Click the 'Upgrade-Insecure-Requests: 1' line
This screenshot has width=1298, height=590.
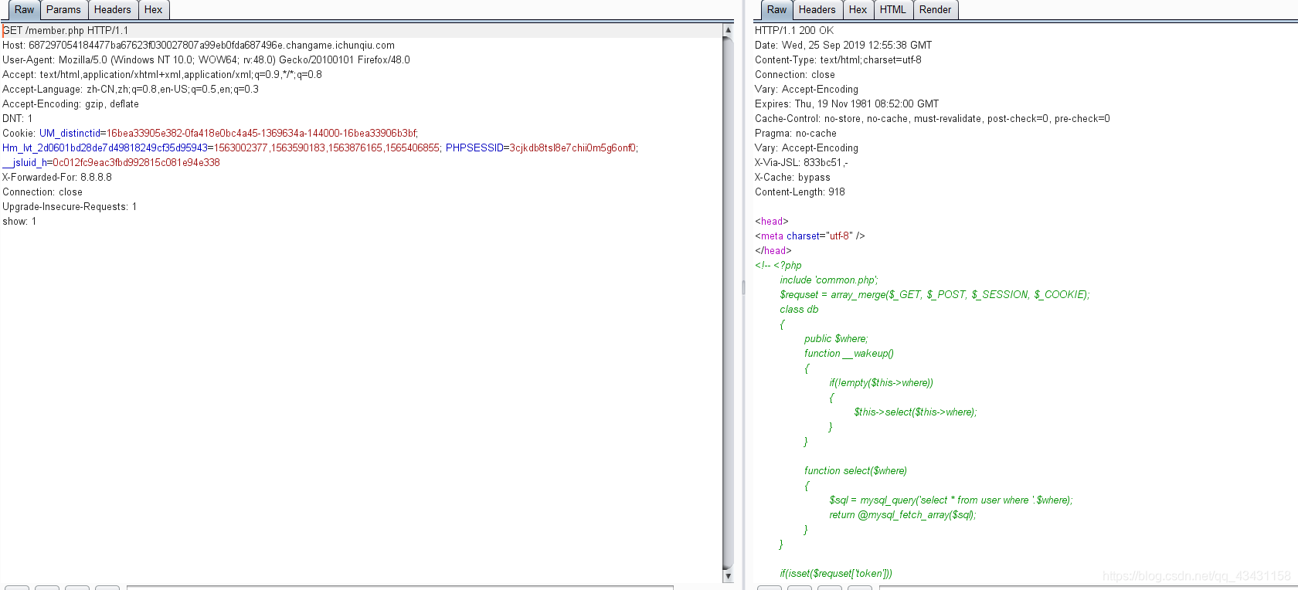coord(70,207)
